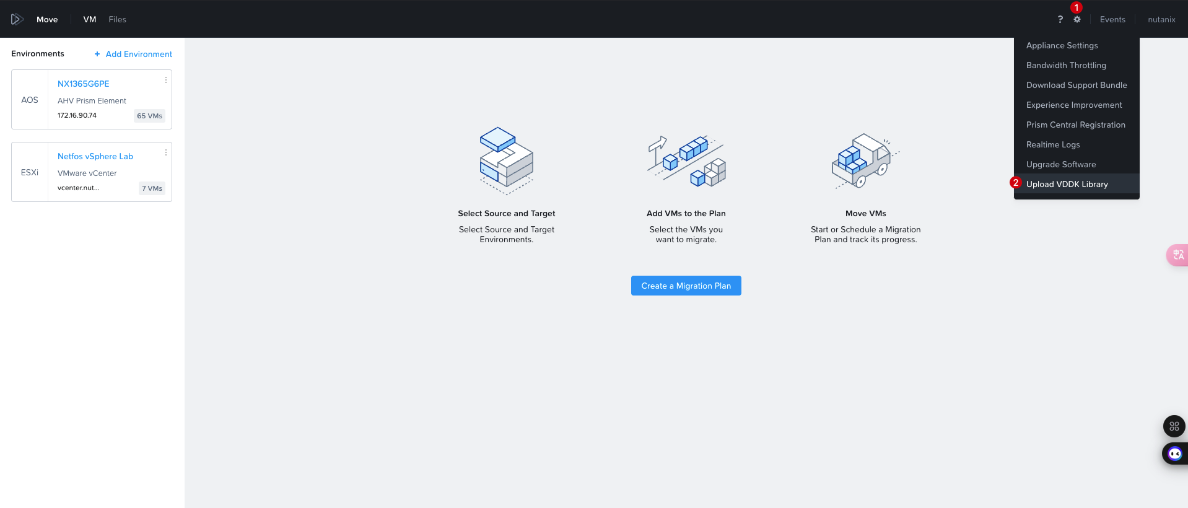Switch to the Files tab
The height and width of the screenshot is (508, 1188).
click(x=117, y=19)
